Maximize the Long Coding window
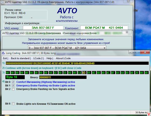151x116 pixels. coord(137,52)
